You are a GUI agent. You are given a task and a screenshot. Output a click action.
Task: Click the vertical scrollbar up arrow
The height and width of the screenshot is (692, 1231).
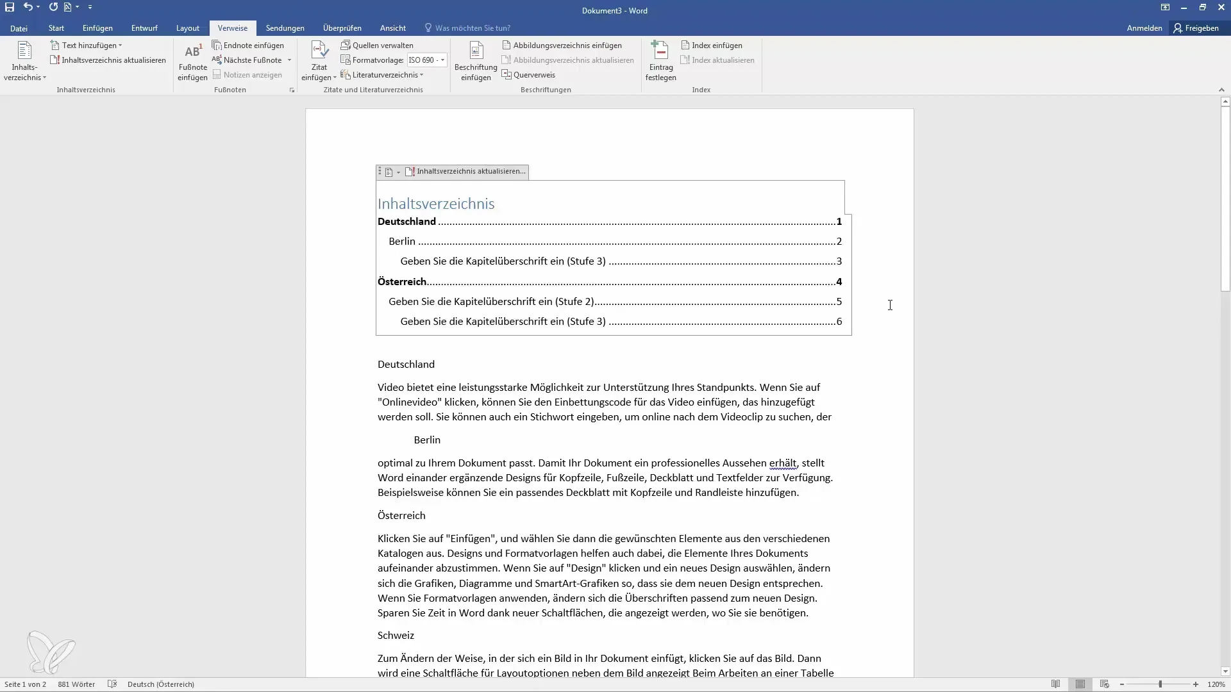(1225, 102)
